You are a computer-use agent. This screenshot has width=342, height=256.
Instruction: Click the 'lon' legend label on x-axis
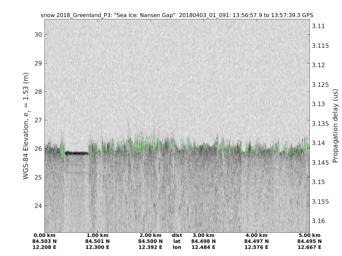pyautogui.click(x=177, y=247)
